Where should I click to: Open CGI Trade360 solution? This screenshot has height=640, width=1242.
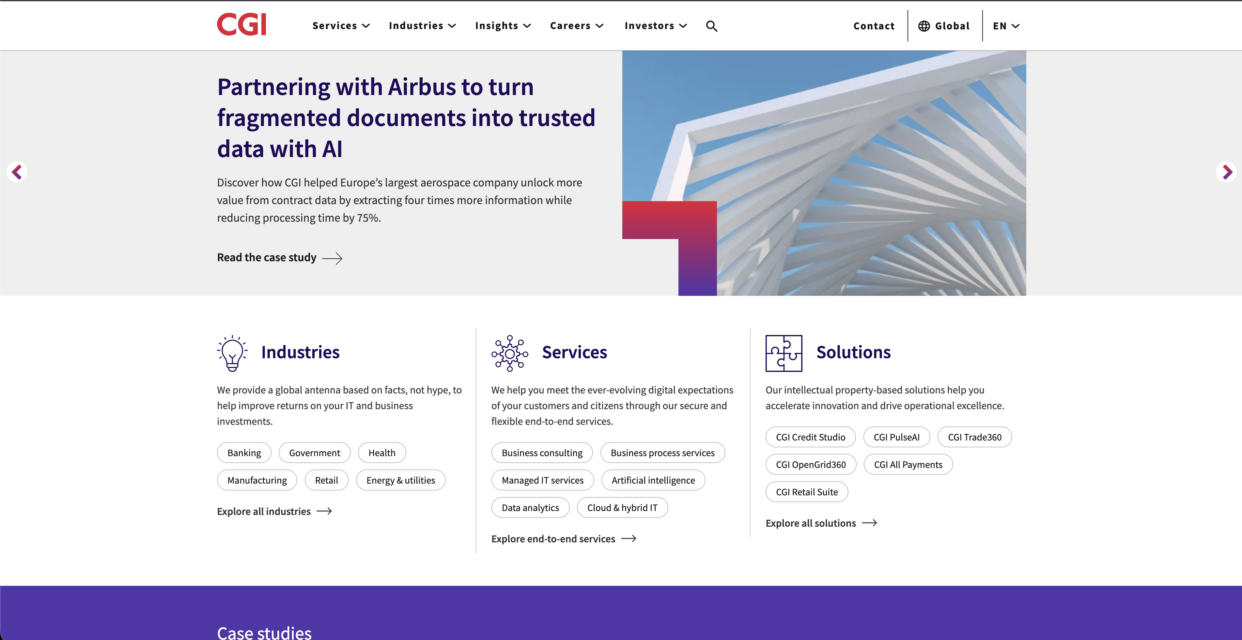click(x=974, y=437)
